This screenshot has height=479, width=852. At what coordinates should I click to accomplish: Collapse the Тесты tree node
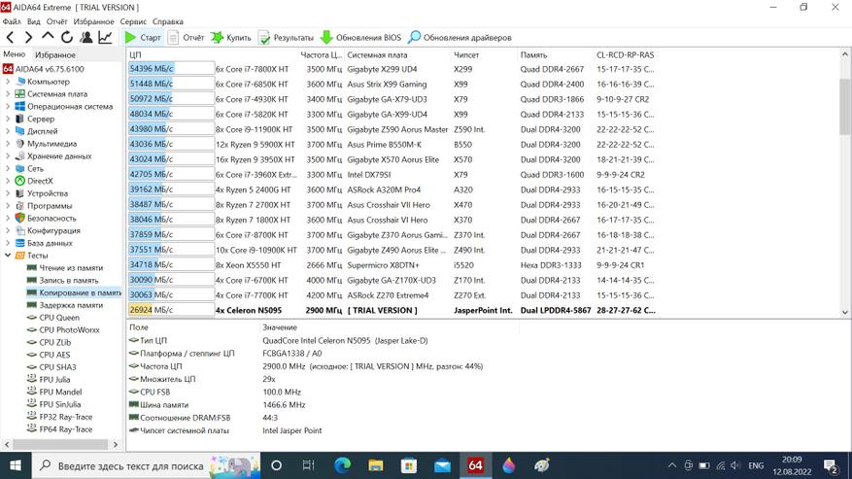[8, 255]
